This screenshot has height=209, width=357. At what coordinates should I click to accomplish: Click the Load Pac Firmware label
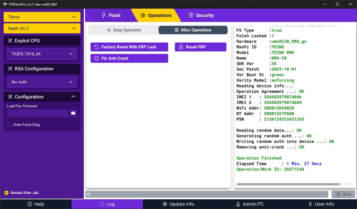pos(22,106)
